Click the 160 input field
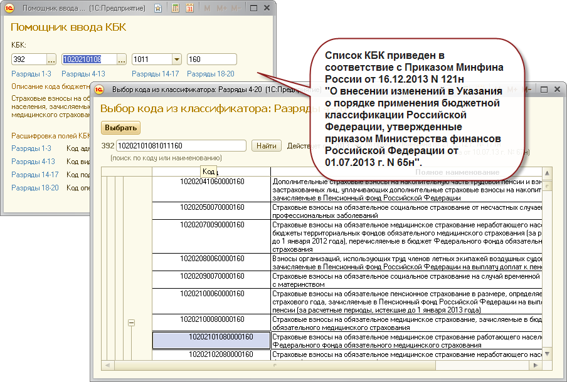The height and width of the screenshot is (382, 567). point(211,59)
